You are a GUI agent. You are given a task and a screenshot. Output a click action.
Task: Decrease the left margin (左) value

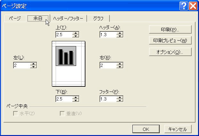point(34,67)
